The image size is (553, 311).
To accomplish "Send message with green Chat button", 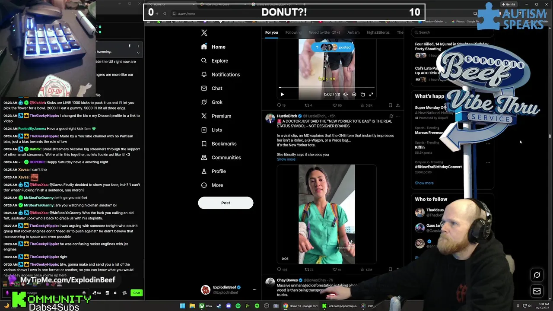I will pyautogui.click(x=137, y=293).
